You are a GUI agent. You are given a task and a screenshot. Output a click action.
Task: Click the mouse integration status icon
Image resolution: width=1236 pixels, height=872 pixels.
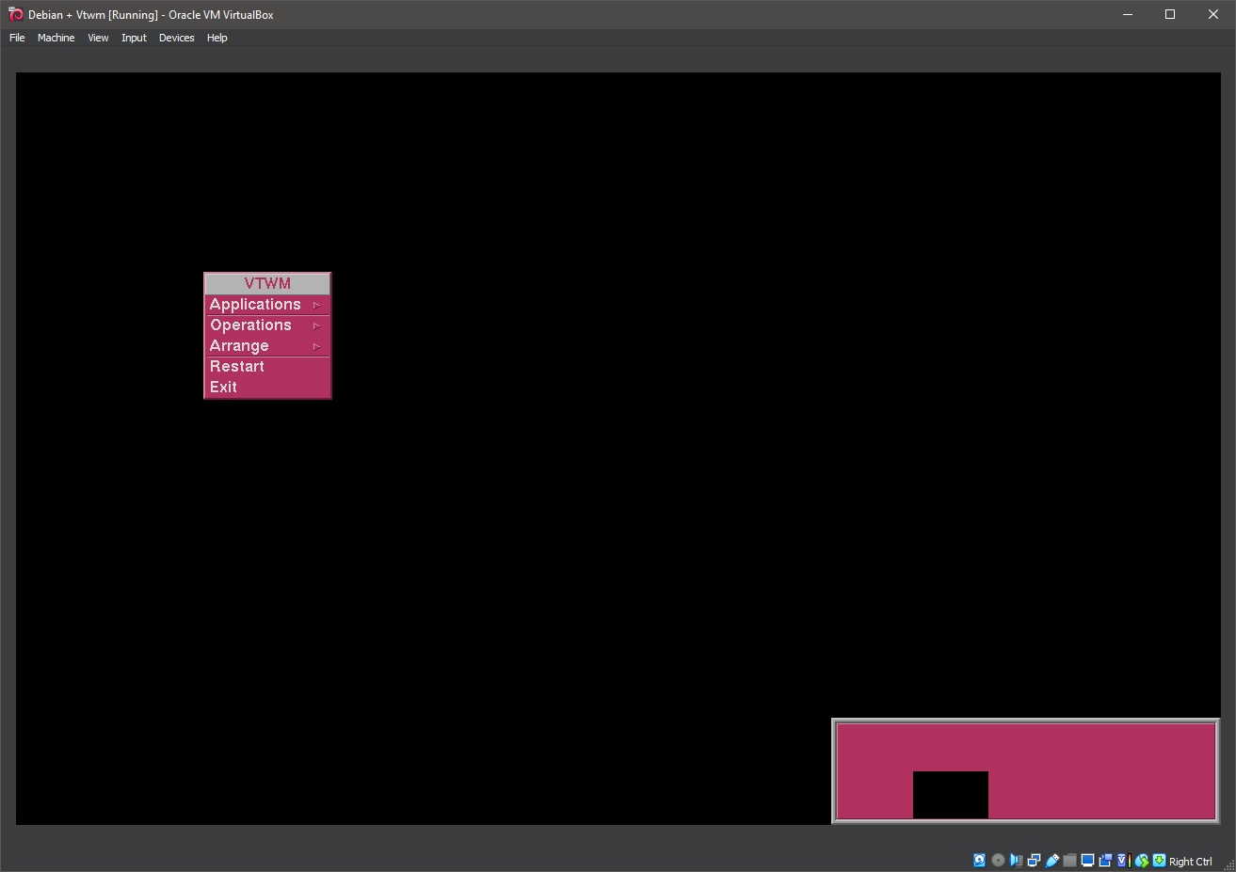pos(1141,860)
